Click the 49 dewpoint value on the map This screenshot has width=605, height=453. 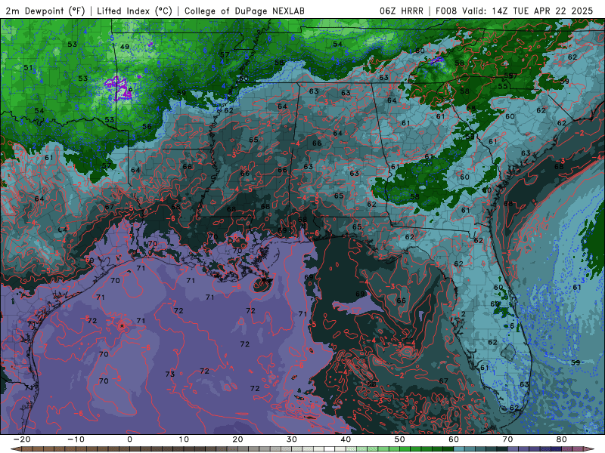tap(125, 47)
